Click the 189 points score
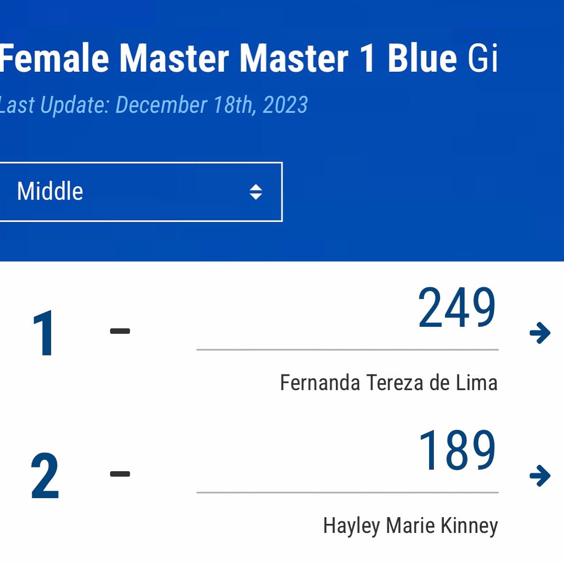Viewport: 564px width, 564px height. tap(457, 451)
